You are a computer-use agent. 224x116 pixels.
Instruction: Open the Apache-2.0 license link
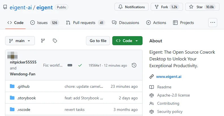173,95
